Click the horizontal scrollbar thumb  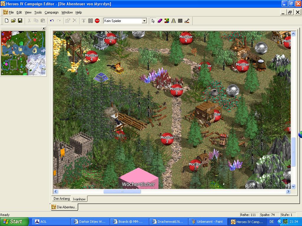click(x=122, y=191)
